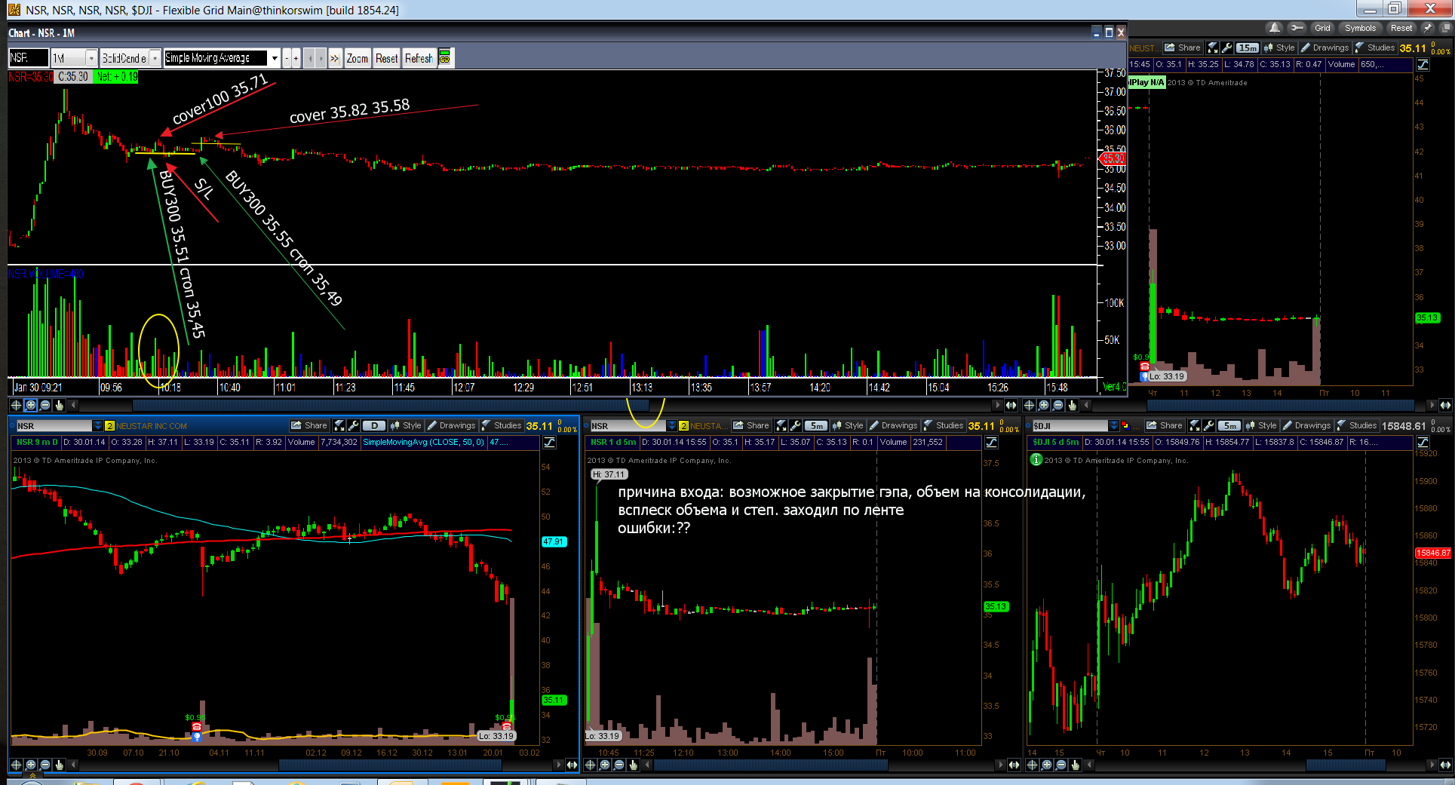Click NSR symbol field in daily panel
The image size is (1455, 785).
click(54, 426)
